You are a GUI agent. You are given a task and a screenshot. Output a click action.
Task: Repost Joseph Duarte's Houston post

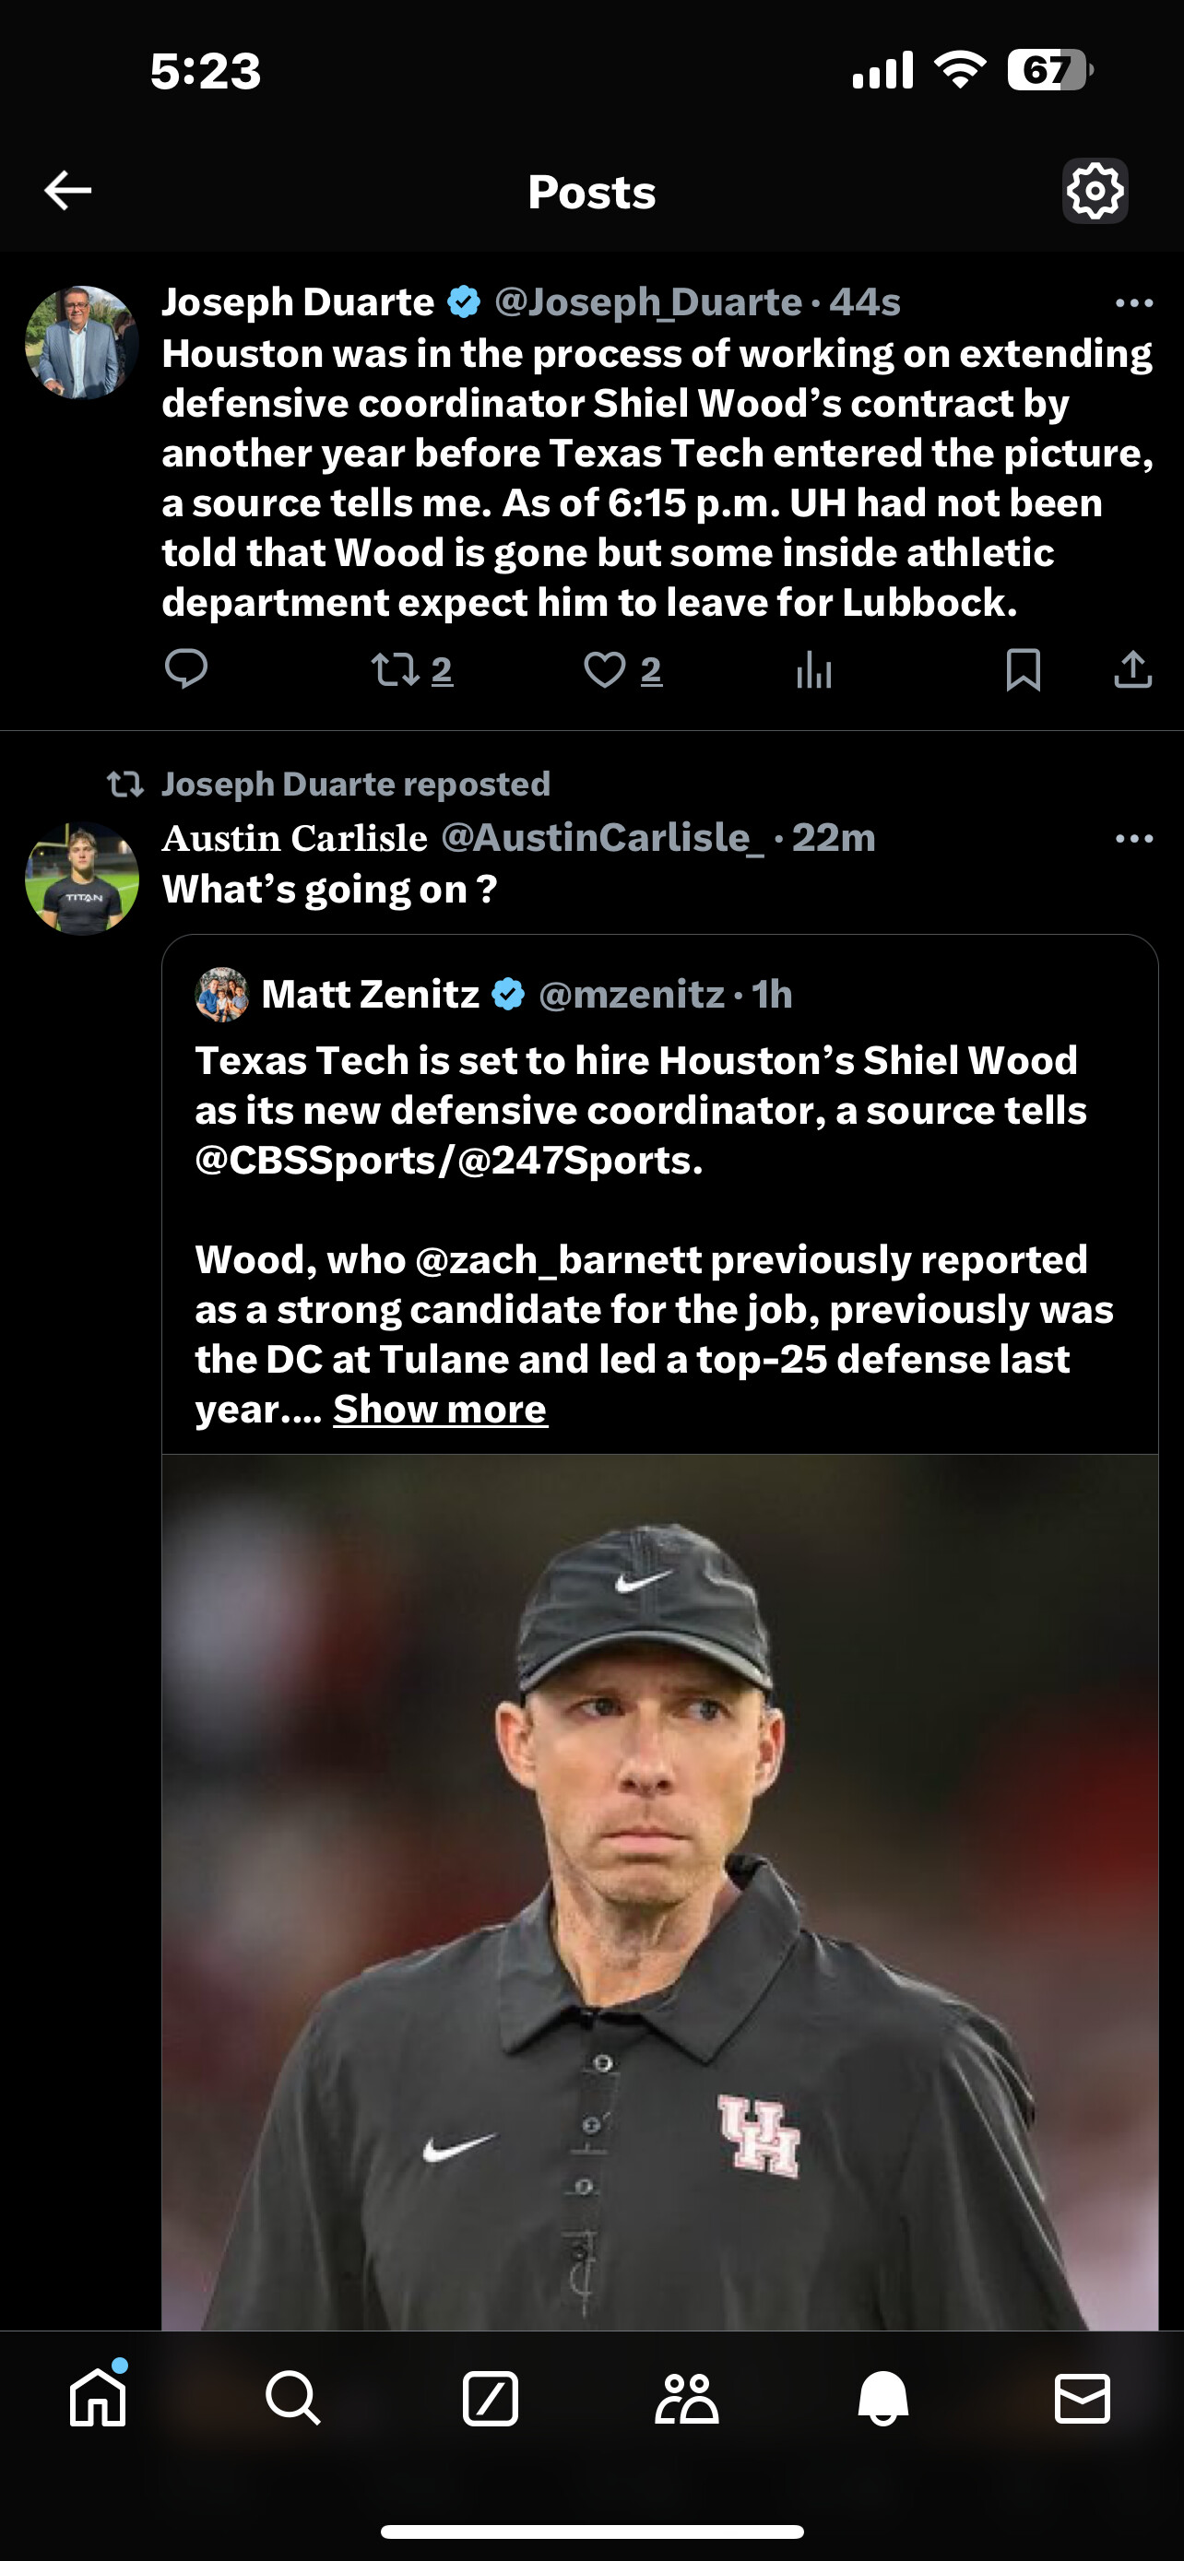(x=397, y=670)
